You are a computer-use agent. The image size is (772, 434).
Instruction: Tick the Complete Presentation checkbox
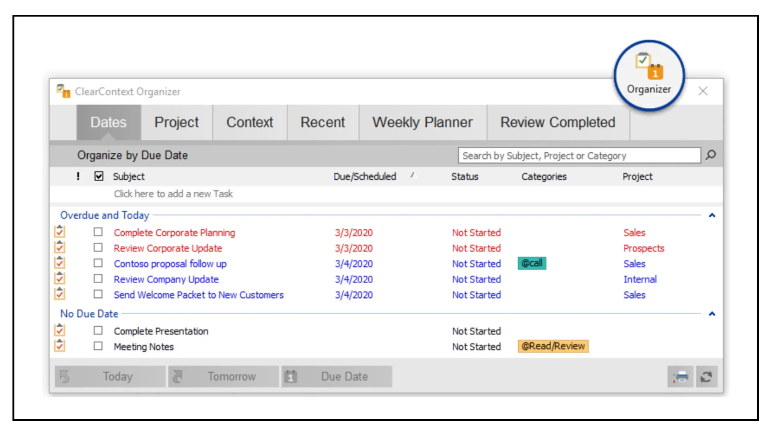[x=98, y=330]
